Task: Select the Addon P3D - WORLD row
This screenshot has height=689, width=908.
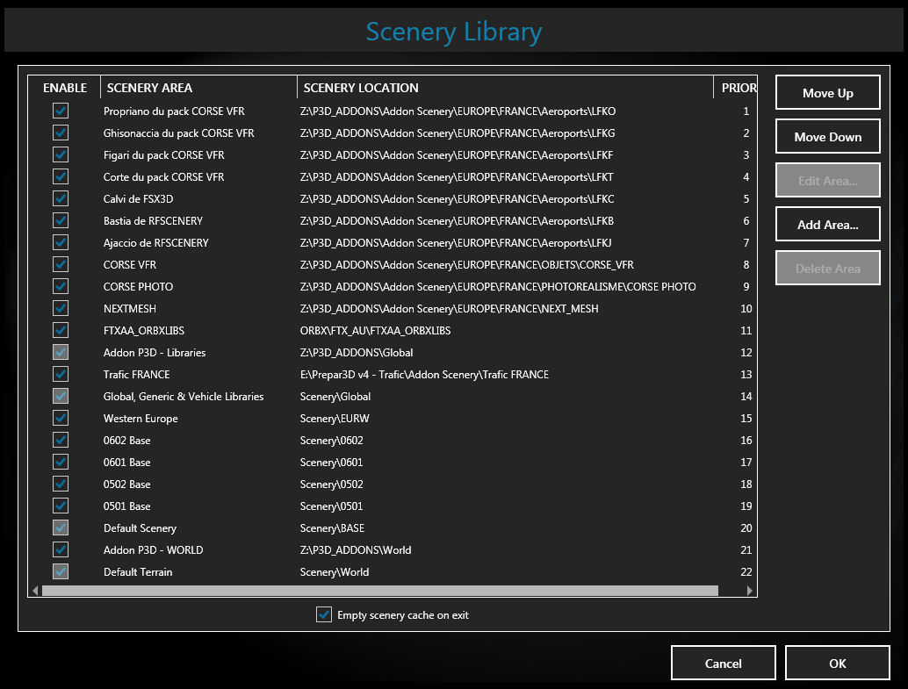Action: (x=153, y=550)
